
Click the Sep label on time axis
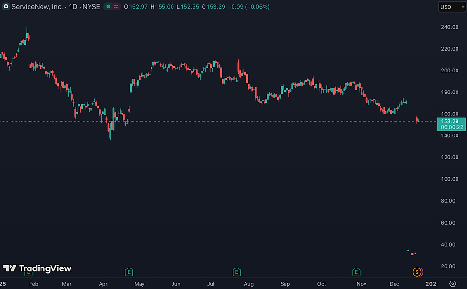pos(285,284)
